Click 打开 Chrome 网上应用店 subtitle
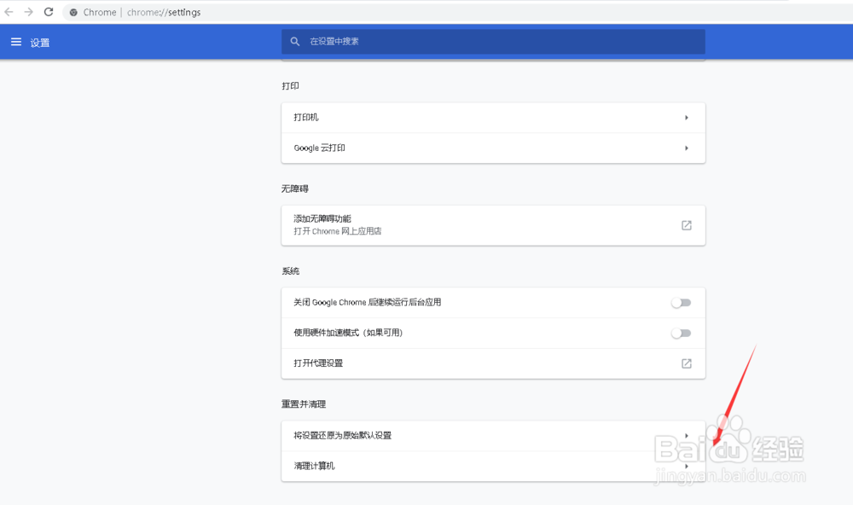 [x=337, y=231]
